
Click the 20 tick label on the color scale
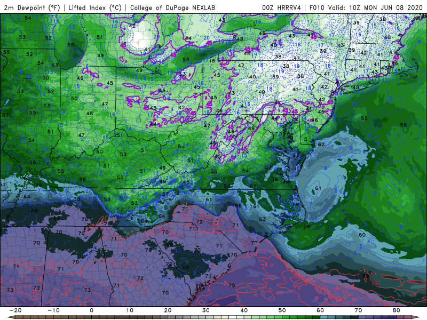168,310
